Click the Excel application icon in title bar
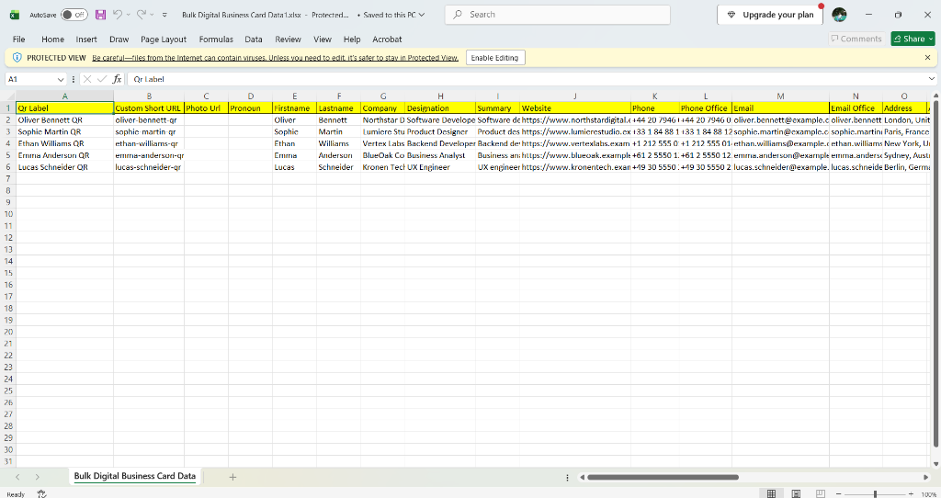The height and width of the screenshot is (498, 941). pos(15,15)
